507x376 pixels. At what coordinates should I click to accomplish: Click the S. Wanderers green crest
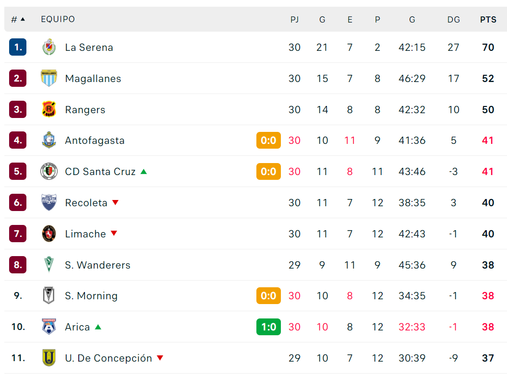click(49, 265)
